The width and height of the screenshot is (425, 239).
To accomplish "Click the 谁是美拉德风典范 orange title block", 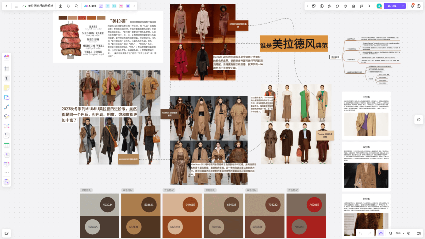I will tap(294, 44).
